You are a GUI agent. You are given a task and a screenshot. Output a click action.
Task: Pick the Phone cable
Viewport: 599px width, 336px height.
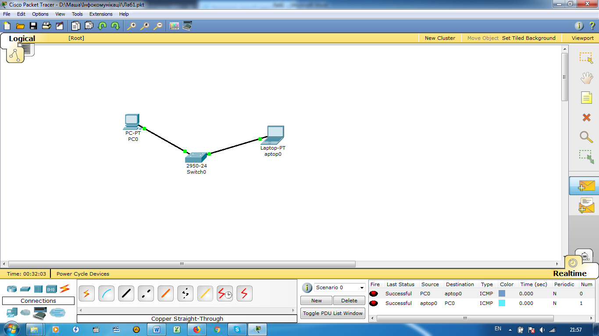[x=185, y=294]
